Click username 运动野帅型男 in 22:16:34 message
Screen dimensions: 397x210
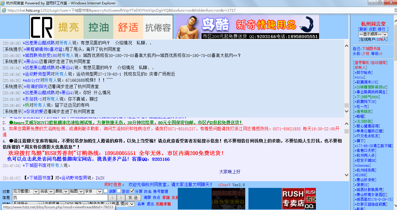pos(37,74)
